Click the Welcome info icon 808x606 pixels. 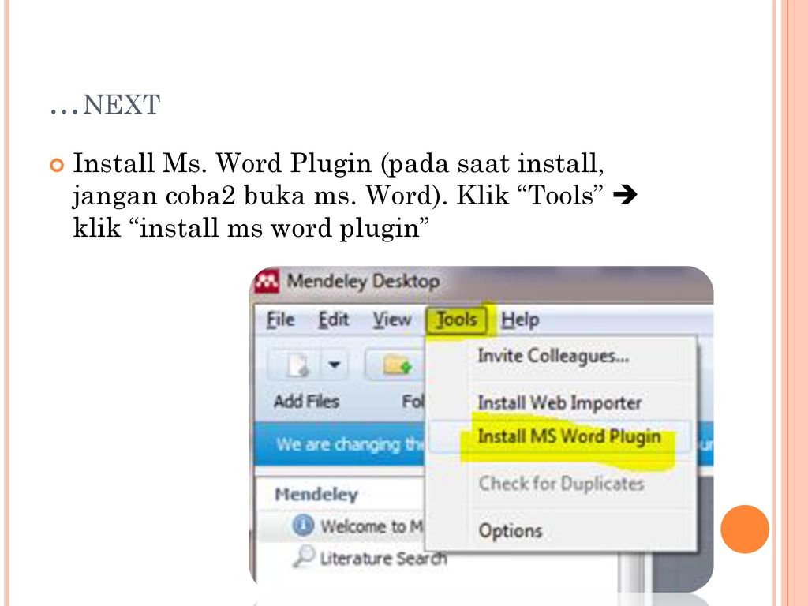coord(303,526)
